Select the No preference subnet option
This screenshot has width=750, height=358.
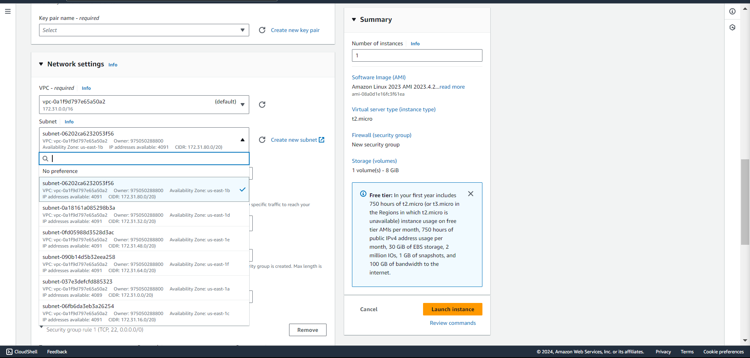(144, 171)
